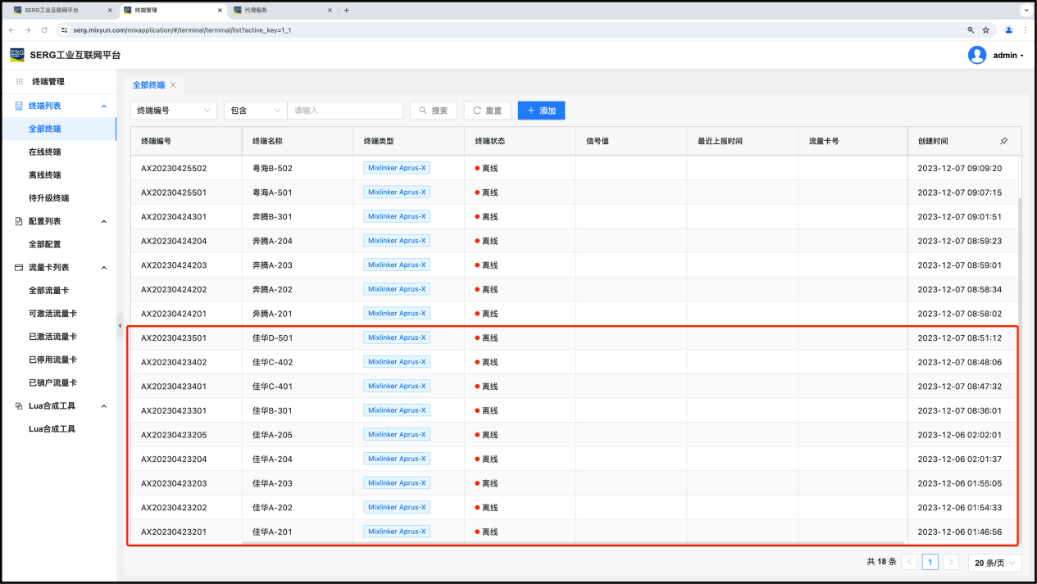
Task: Open 全部流量卡 from the sidebar
Action: tap(48, 291)
